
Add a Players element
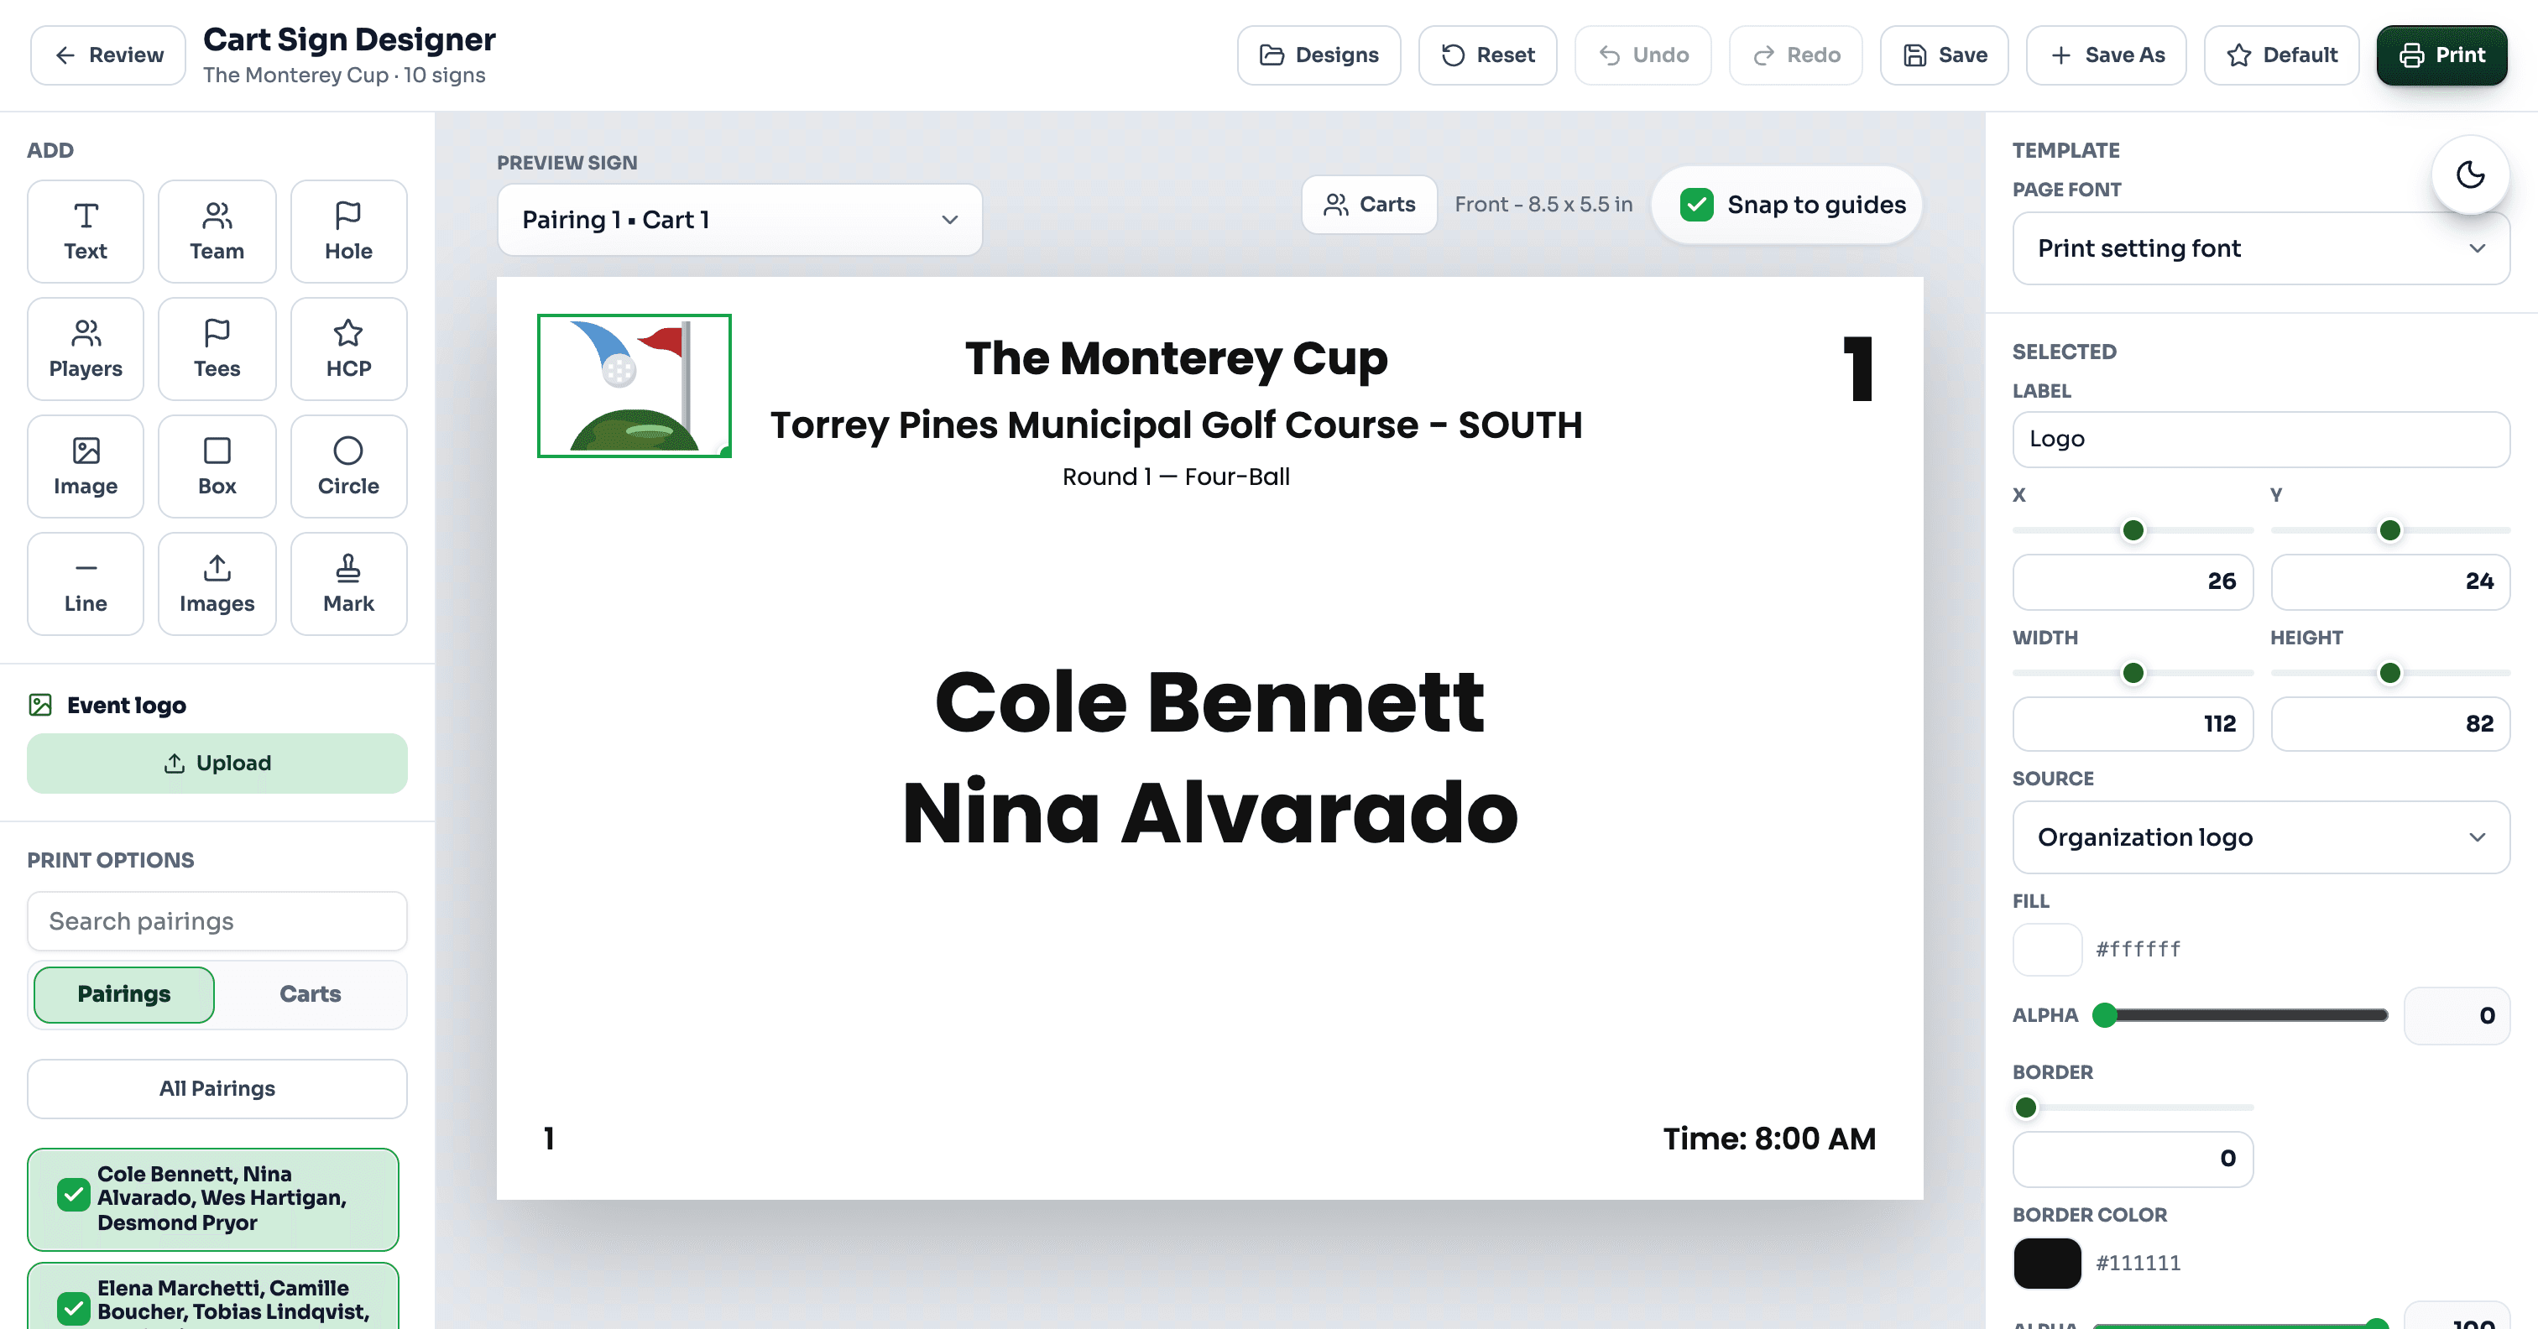point(86,349)
